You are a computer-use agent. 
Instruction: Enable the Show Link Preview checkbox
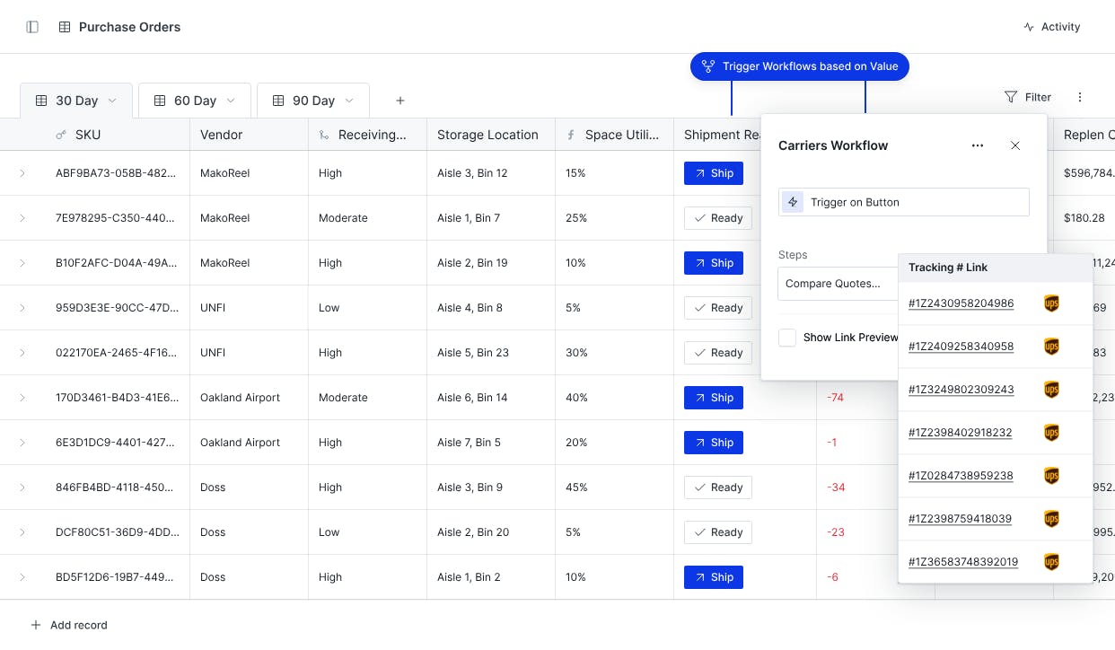[x=787, y=338]
